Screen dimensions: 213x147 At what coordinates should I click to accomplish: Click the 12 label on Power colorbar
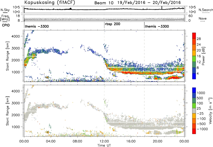199,62
